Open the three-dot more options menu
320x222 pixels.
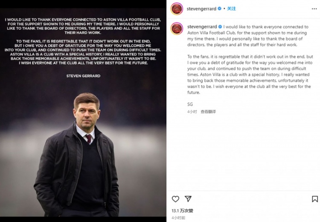coord(314,9)
